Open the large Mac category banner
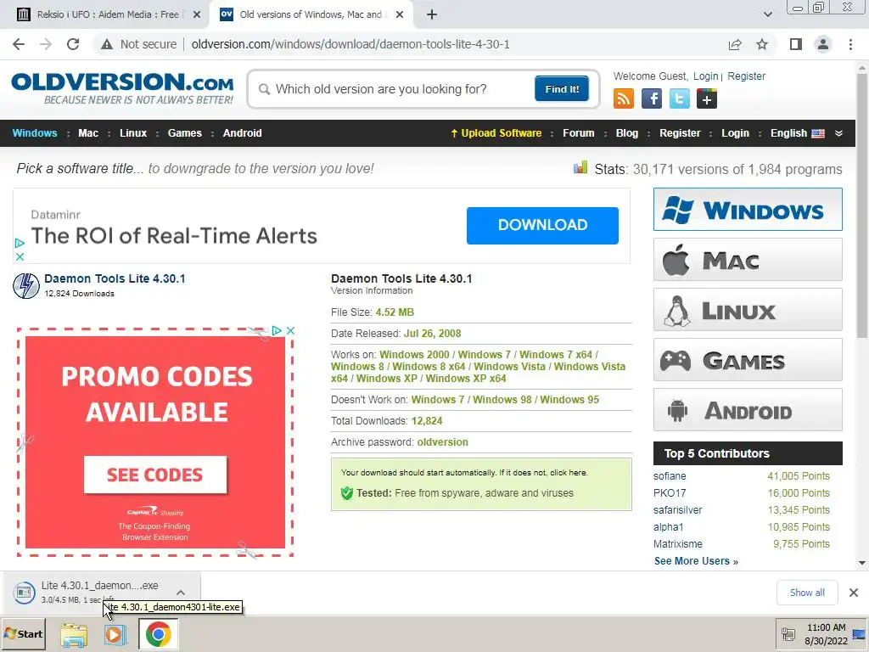Screen dimensions: 869x652 point(748,260)
